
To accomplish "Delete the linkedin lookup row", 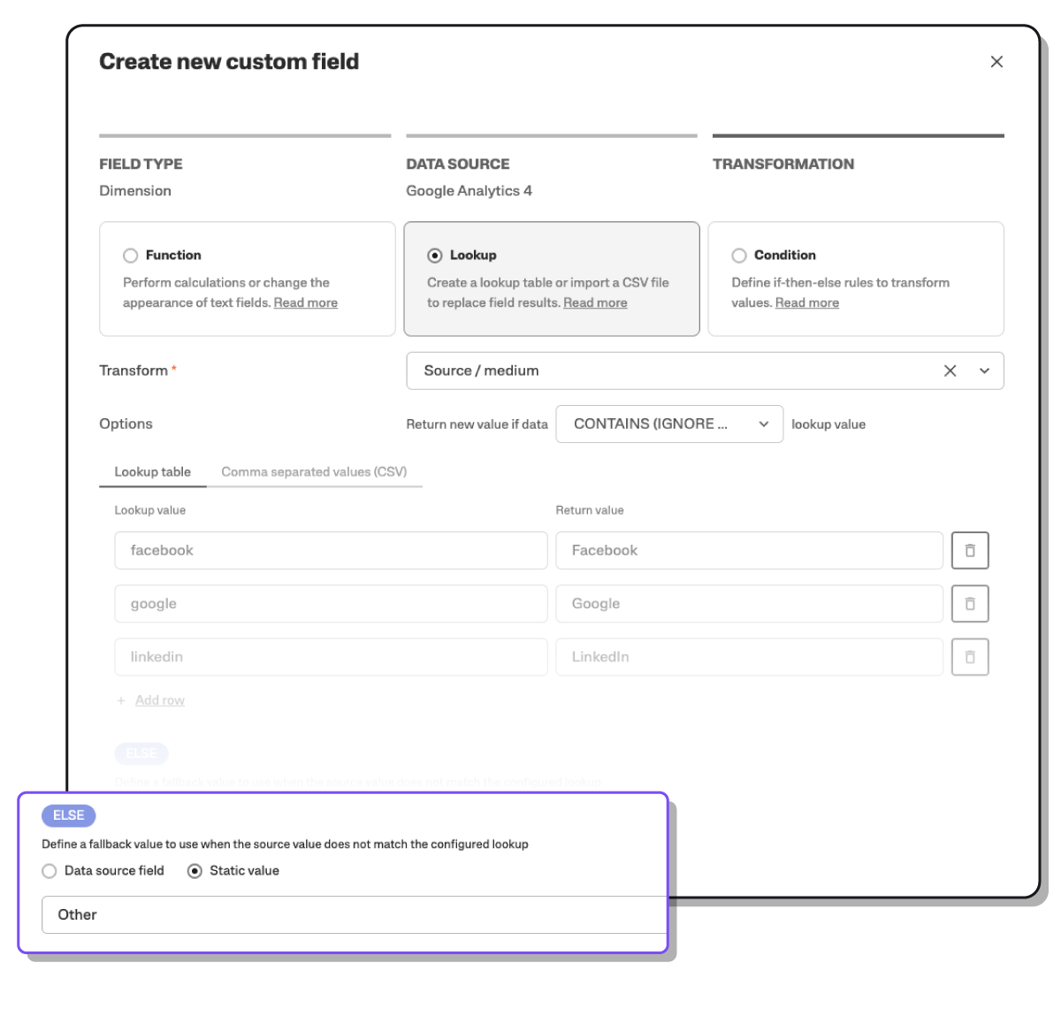I will point(969,657).
